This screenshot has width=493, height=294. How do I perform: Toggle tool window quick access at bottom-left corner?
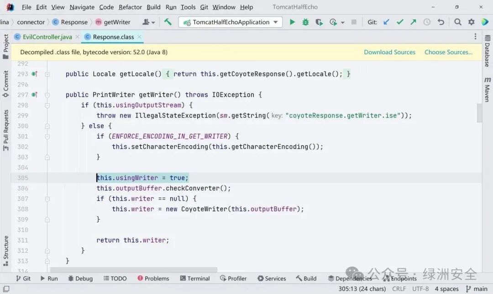pos(6,289)
